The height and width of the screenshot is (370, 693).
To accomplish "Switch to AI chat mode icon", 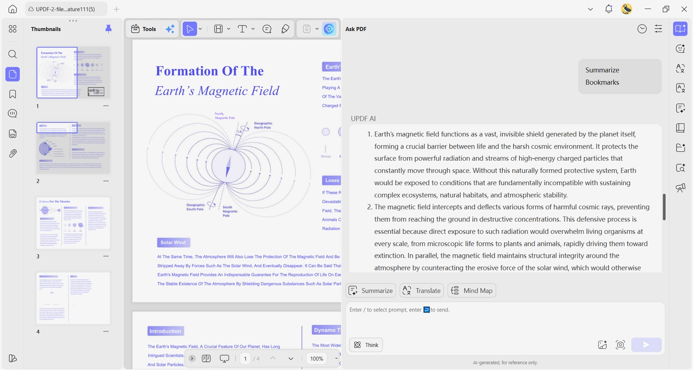I will pyautogui.click(x=681, y=48).
